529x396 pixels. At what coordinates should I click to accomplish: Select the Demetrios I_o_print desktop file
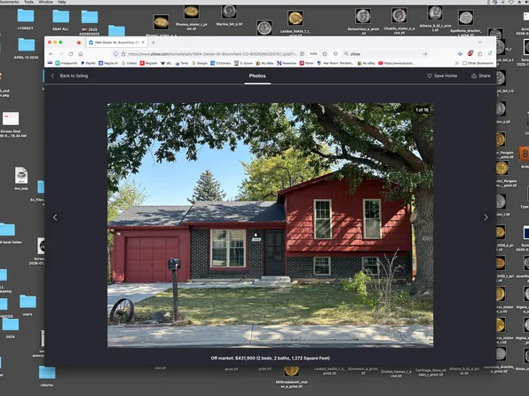tap(363, 21)
